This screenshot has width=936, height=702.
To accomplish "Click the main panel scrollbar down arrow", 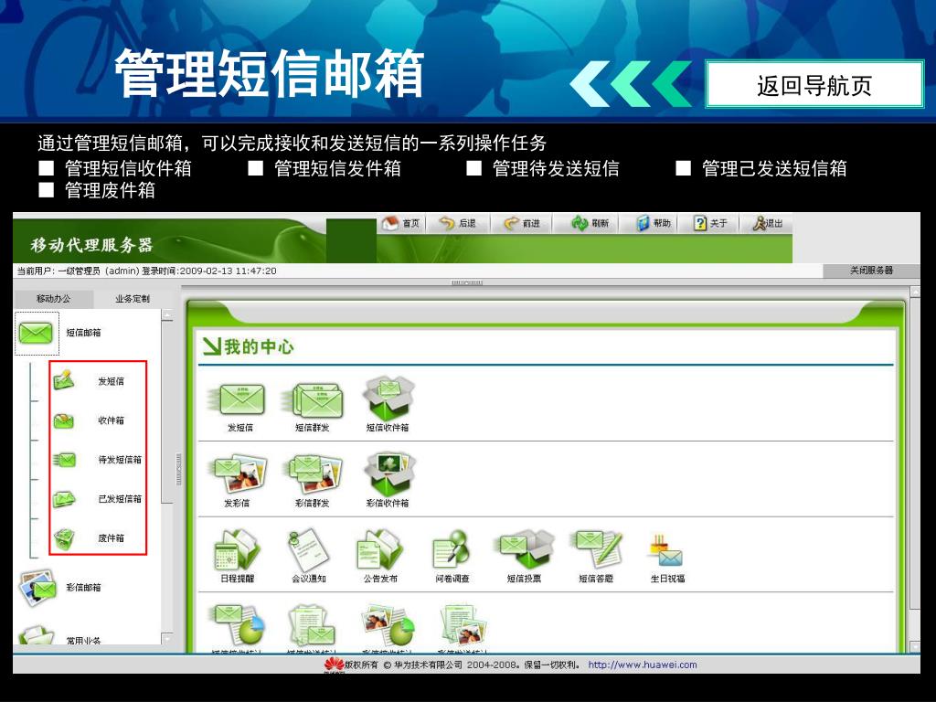I will tap(914, 647).
